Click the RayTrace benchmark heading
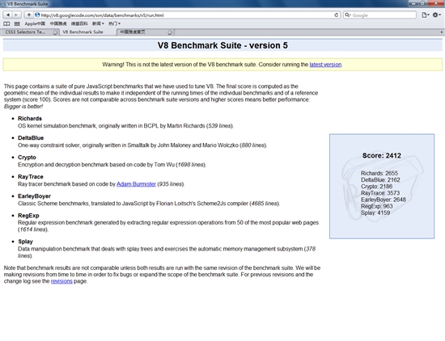445x341 pixels. [31, 177]
